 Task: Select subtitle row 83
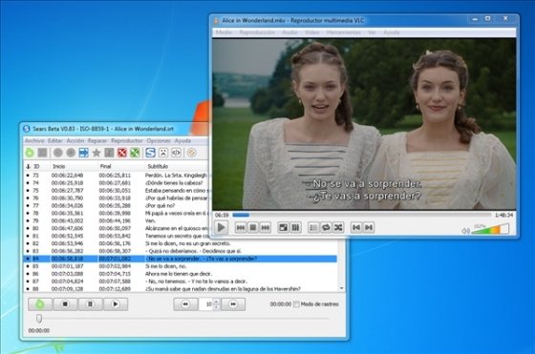[181, 251]
